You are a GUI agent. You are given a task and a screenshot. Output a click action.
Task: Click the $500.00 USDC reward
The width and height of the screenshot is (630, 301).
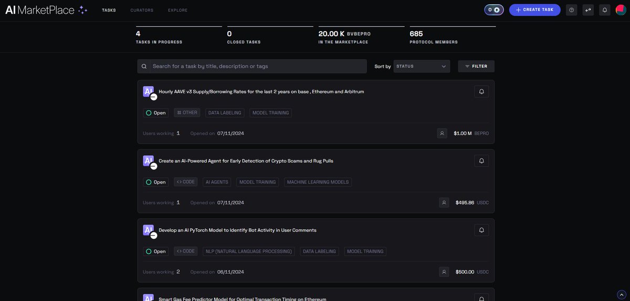point(472,272)
